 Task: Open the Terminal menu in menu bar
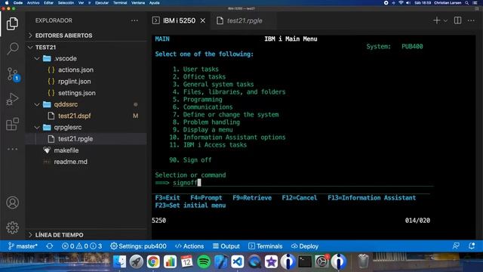(120, 3)
